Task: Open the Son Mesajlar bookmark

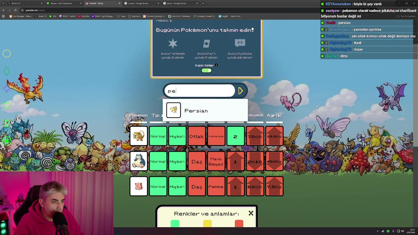Action: click(x=21, y=16)
